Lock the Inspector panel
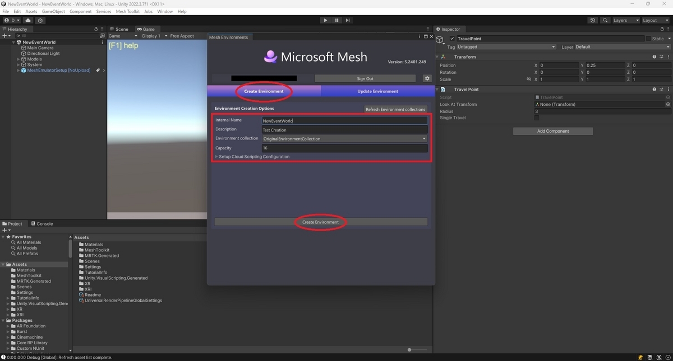 point(662,29)
